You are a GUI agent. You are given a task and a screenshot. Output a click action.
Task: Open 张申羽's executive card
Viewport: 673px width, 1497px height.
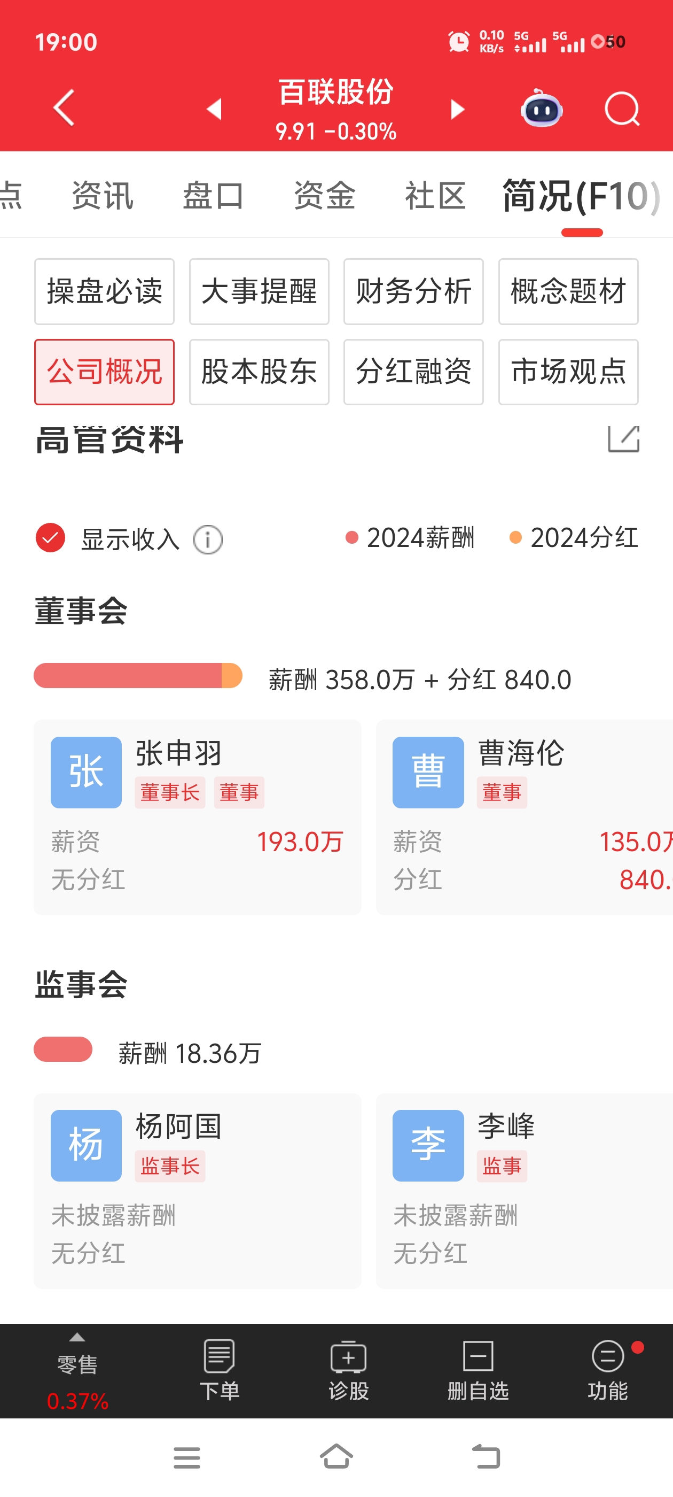coord(198,817)
